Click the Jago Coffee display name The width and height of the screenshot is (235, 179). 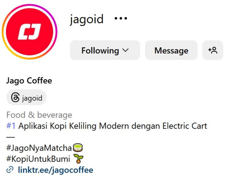tap(29, 81)
